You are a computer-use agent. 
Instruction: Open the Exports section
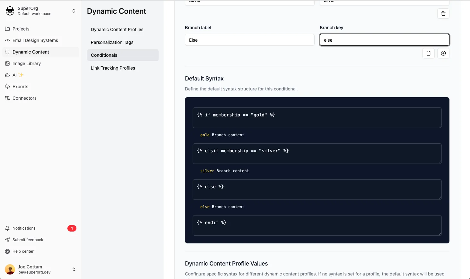tap(20, 87)
